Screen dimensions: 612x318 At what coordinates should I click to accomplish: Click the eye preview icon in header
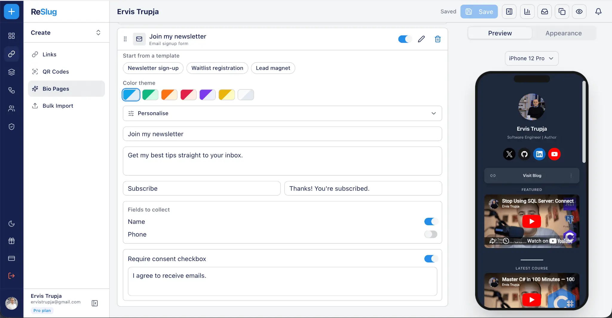[x=579, y=12]
